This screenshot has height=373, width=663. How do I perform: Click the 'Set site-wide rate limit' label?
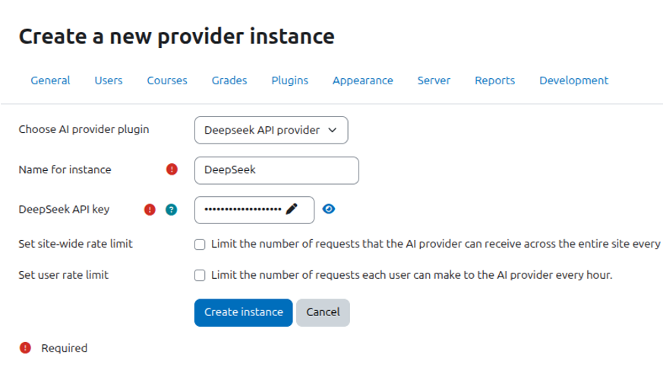point(75,244)
